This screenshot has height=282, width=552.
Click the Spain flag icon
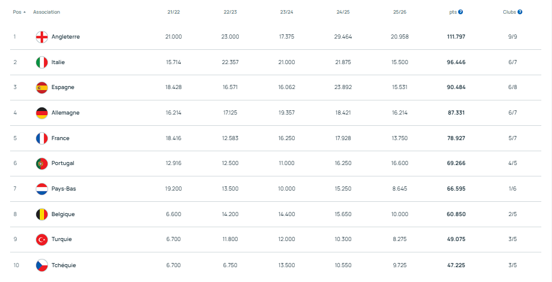coord(42,87)
